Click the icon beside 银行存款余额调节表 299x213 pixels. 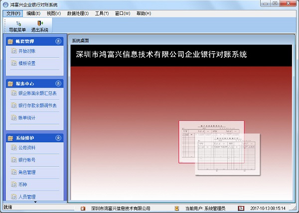point(14,106)
